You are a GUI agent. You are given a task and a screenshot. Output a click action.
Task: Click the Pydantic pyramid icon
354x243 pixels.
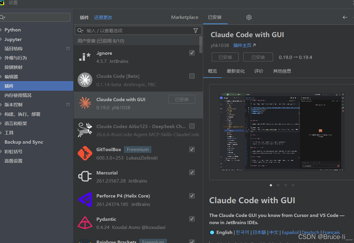[x=85, y=223]
